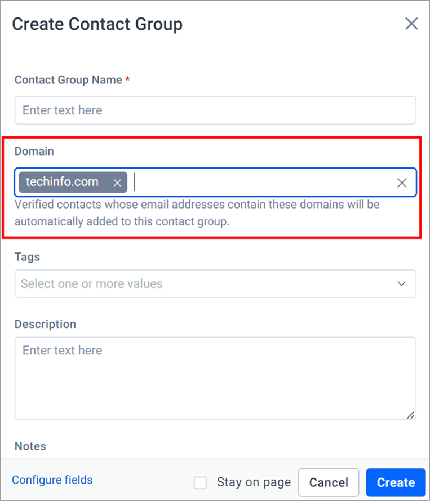Viewport: 430px width, 501px height.
Task: Select the techinfo.com domain tag
Action: 63,182
